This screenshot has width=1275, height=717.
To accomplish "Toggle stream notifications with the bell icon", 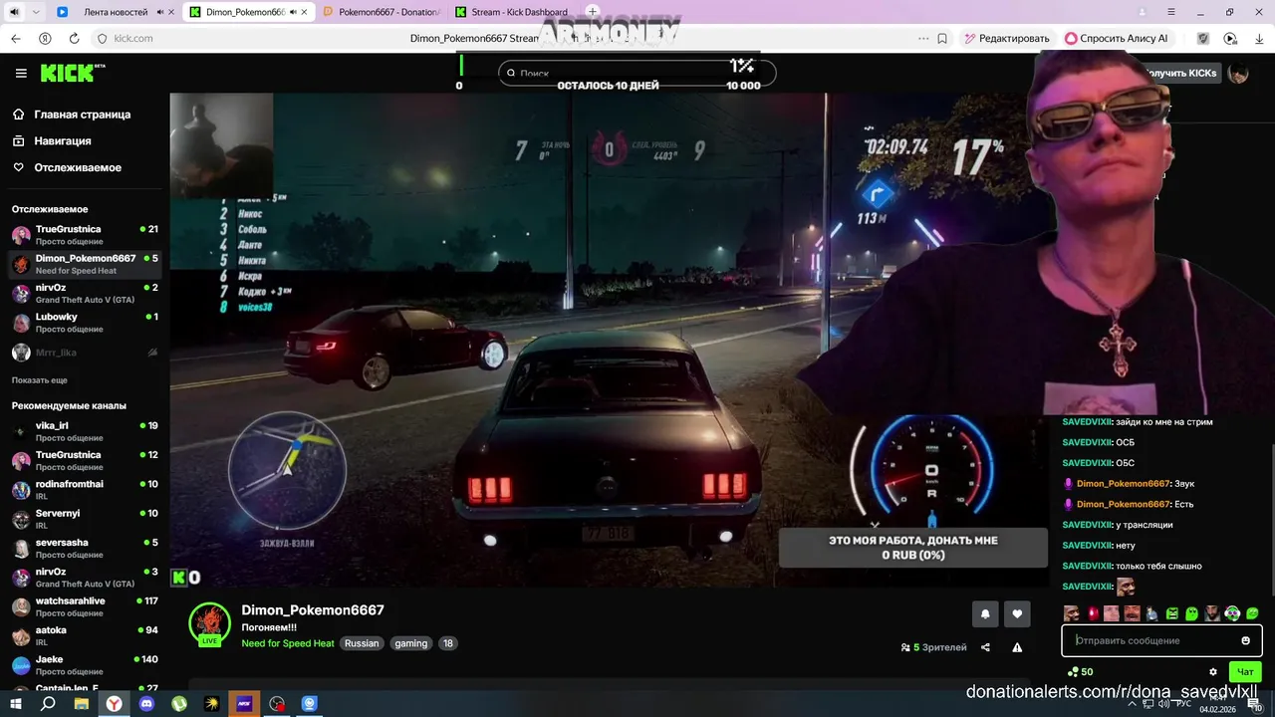I will (x=985, y=613).
